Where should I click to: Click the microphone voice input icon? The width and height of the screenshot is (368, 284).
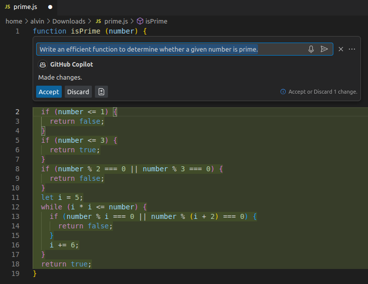311,49
